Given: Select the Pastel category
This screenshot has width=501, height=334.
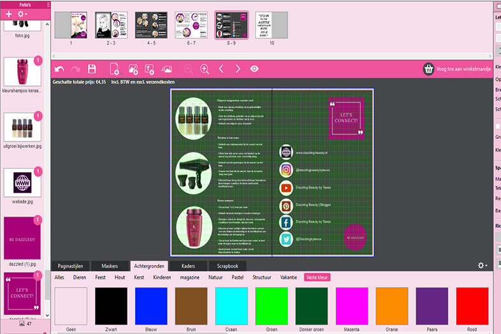Looking at the screenshot, I should (238, 277).
